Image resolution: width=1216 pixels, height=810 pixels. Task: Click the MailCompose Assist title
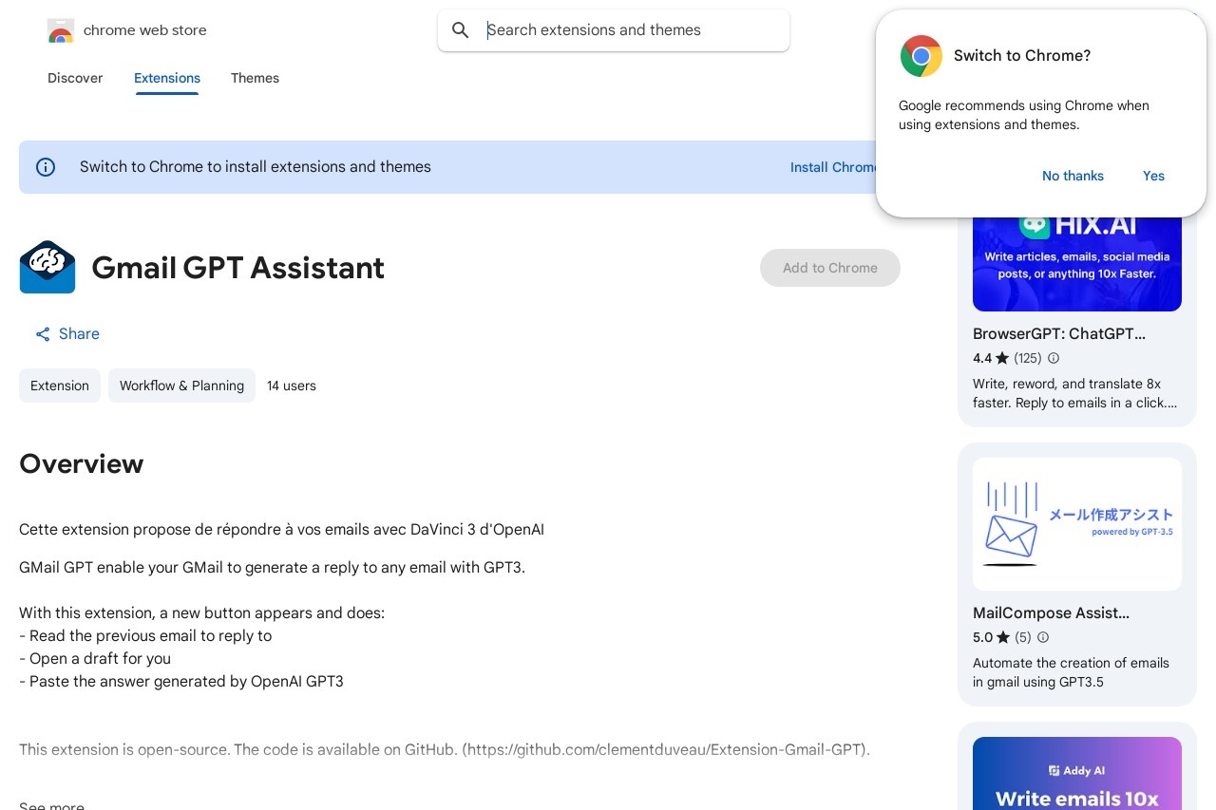[x=1051, y=613]
